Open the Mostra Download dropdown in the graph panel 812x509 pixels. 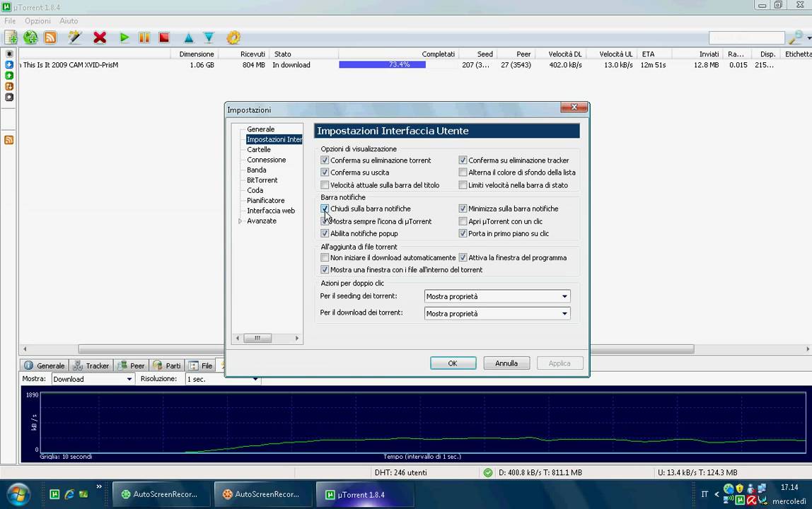coord(93,379)
